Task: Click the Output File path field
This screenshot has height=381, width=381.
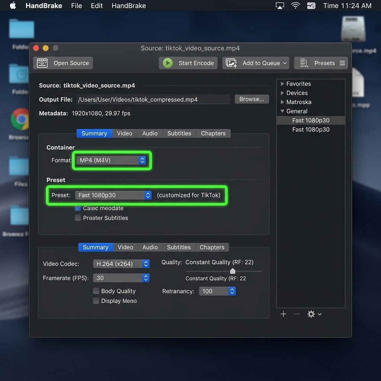Action: point(153,99)
